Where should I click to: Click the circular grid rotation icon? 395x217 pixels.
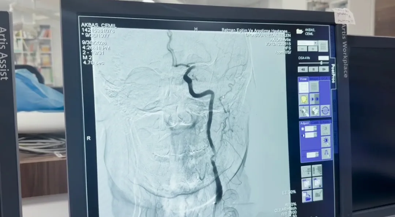[325, 111]
